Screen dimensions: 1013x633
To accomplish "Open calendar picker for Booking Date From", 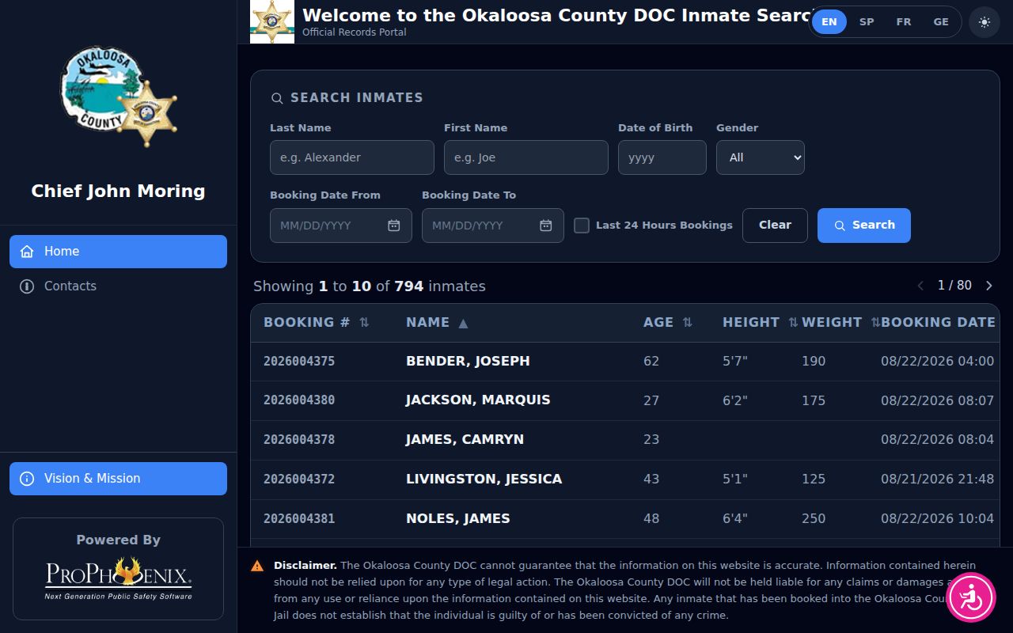I will point(393,226).
